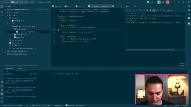The height and width of the screenshot is (107, 191).
Task: Open IDE settings gear icon
Action: coord(189,2)
